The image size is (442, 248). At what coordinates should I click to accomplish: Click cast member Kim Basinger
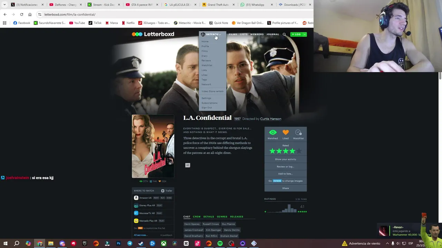213,230
